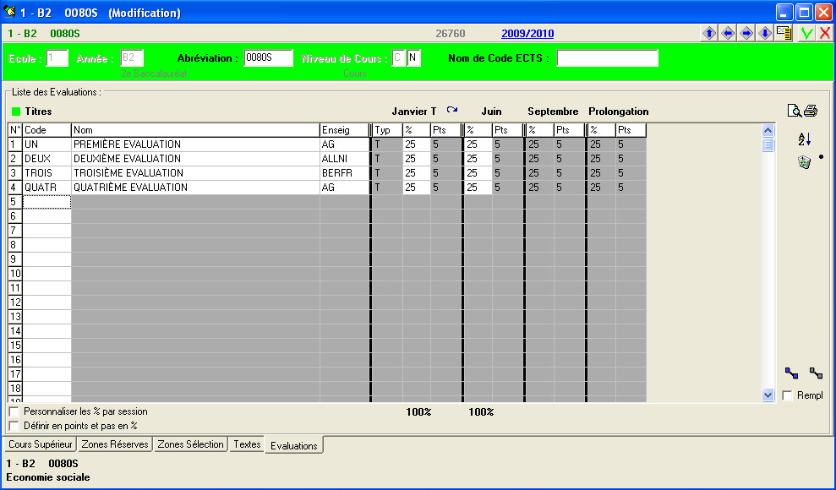Click the blue left arrow navigation icon
Viewport: 836px width, 490px height.
(x=728, y=33)
